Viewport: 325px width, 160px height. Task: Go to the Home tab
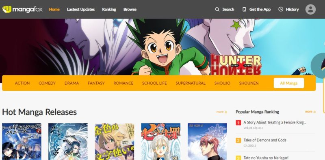pyautogui.click(x=54, y=9)
